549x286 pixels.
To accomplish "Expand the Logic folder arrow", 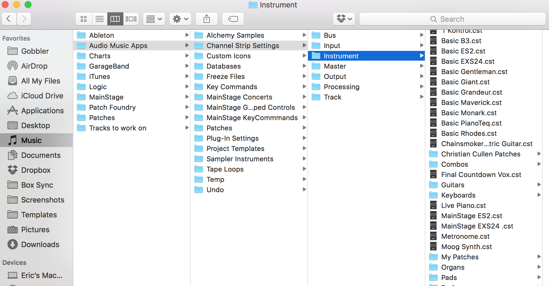I will pos(187,86).
